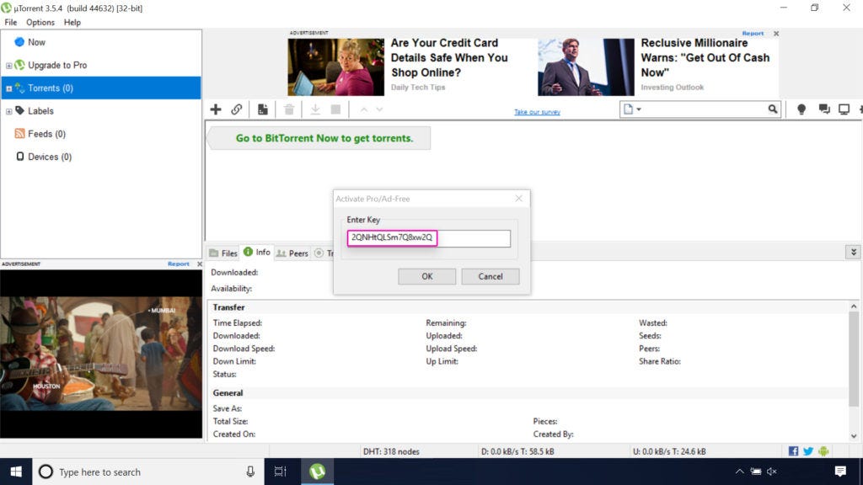
Task: Select Devices (0) in sidebar
Action: (50, 157)
